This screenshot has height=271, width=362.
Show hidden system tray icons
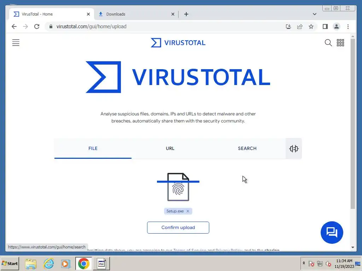[x=304, y=263]
